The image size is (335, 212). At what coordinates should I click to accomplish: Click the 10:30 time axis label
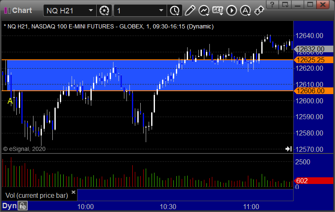coord(168,207)
